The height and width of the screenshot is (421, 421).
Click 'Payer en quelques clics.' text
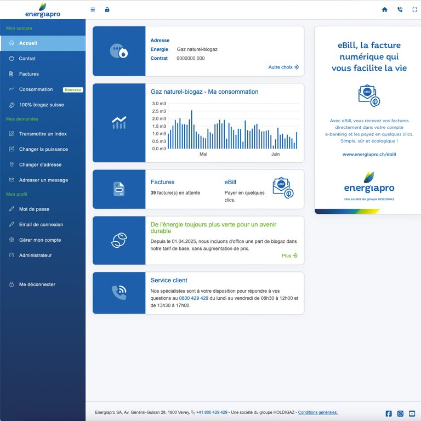[244, 196]
